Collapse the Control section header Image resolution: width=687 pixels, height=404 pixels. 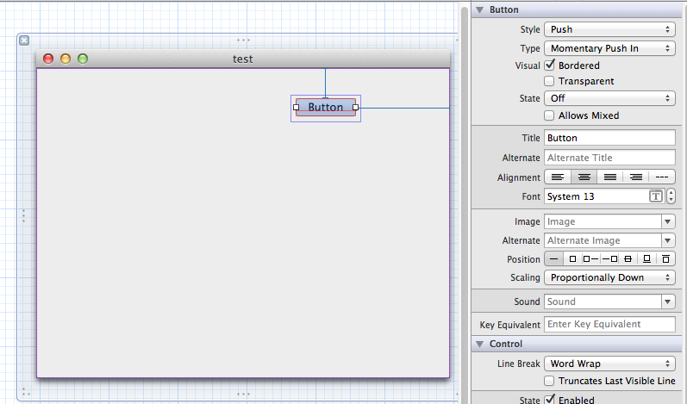click(x=479, y=344)
